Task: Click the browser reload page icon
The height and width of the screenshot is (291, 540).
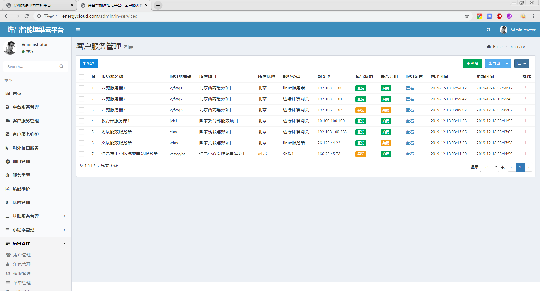Action: click(x=27, y=16)
